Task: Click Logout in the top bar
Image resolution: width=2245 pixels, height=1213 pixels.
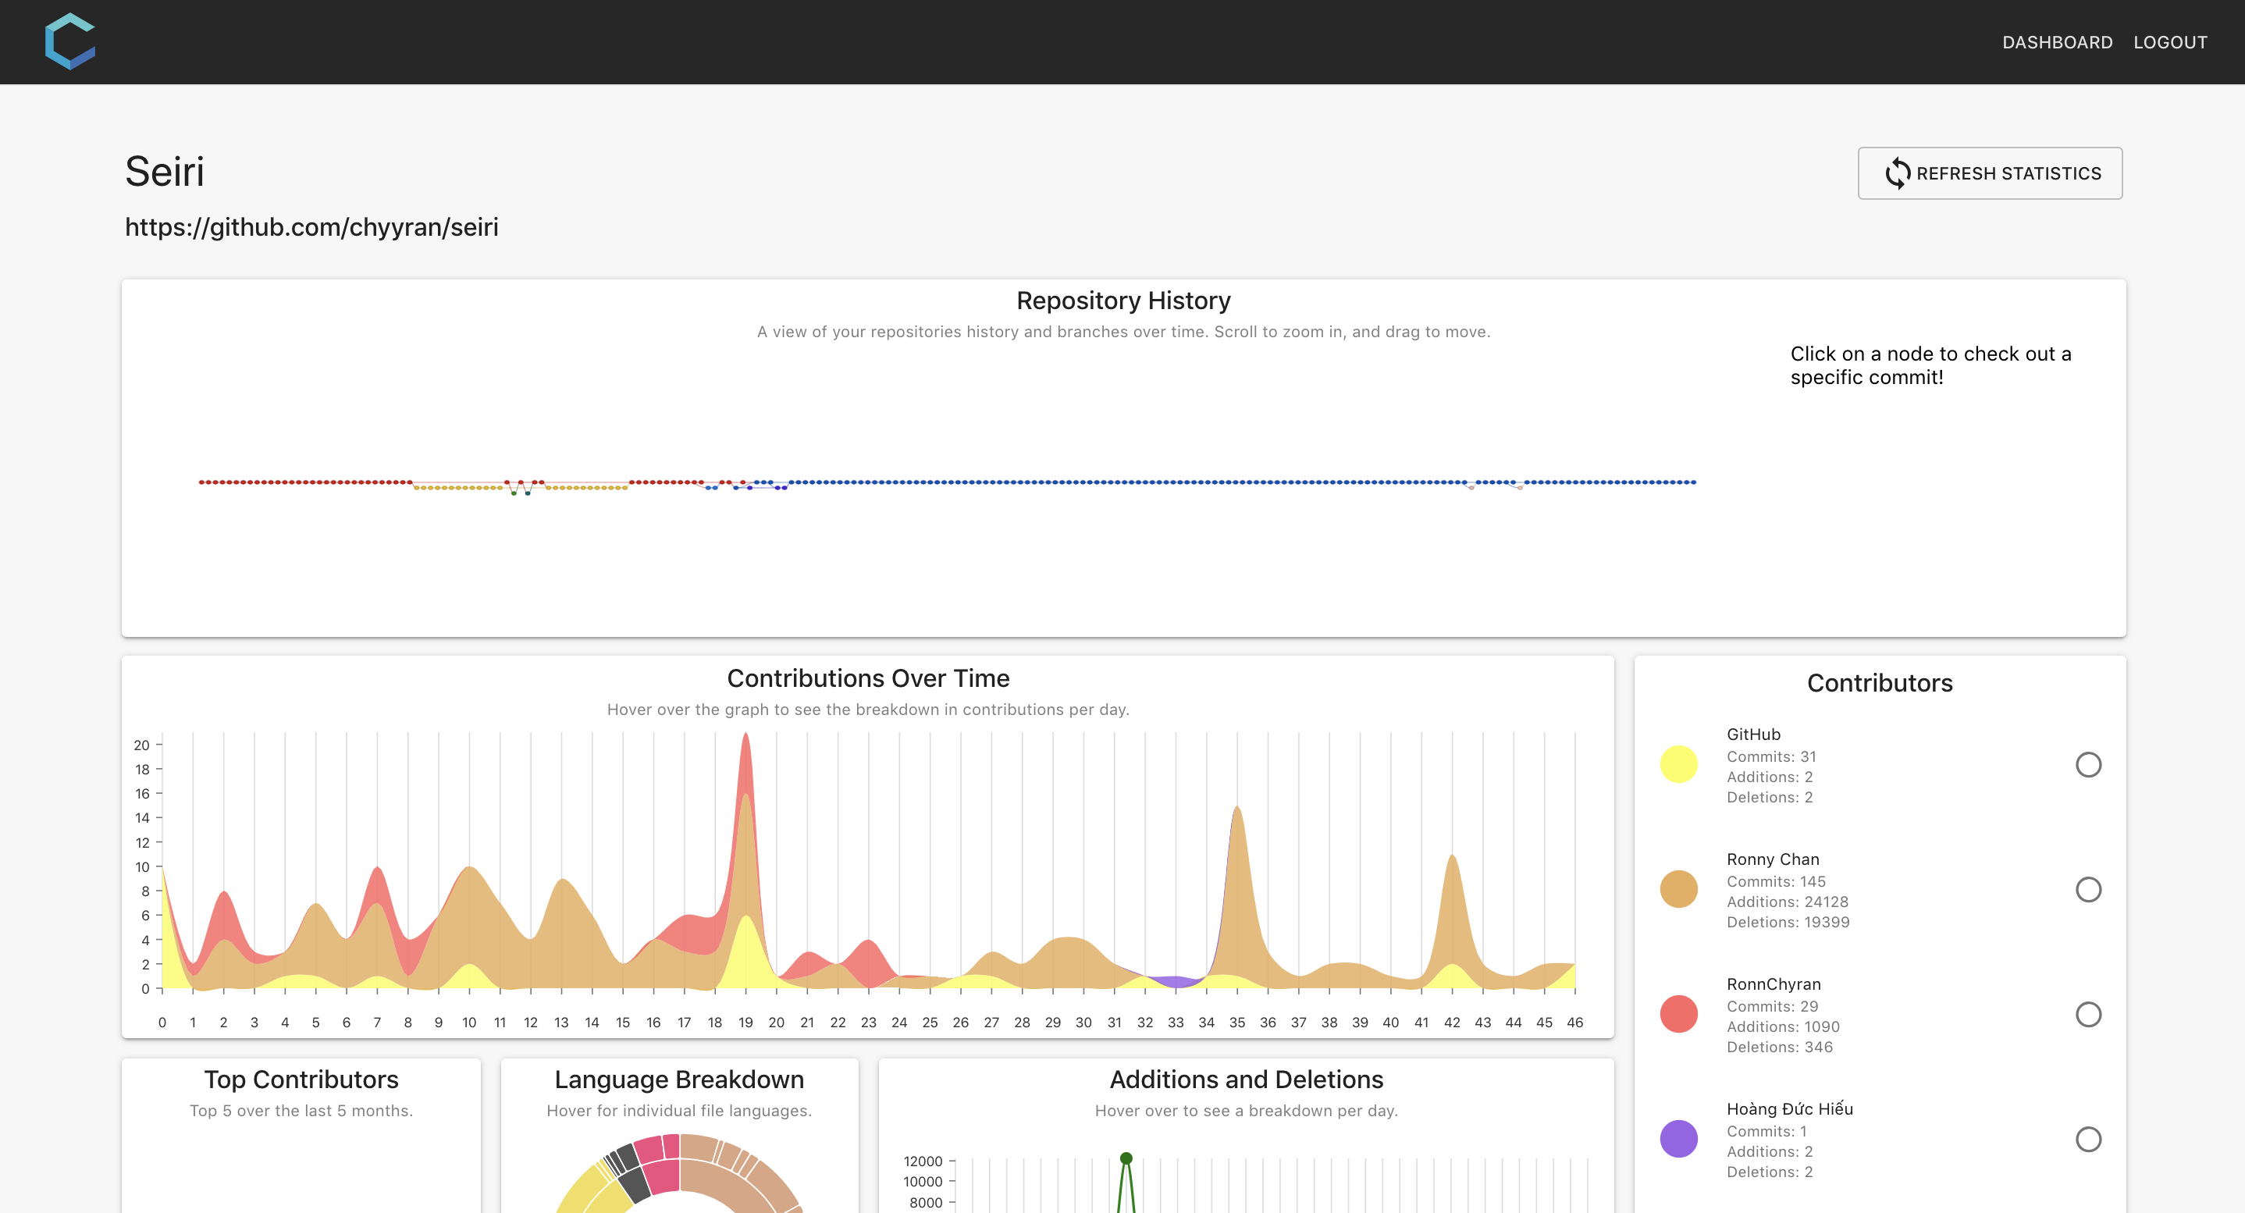Action: point(2170,42)
